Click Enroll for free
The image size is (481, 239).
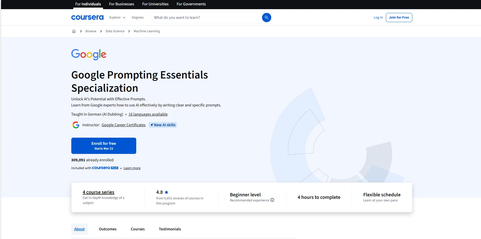point(104,146)
